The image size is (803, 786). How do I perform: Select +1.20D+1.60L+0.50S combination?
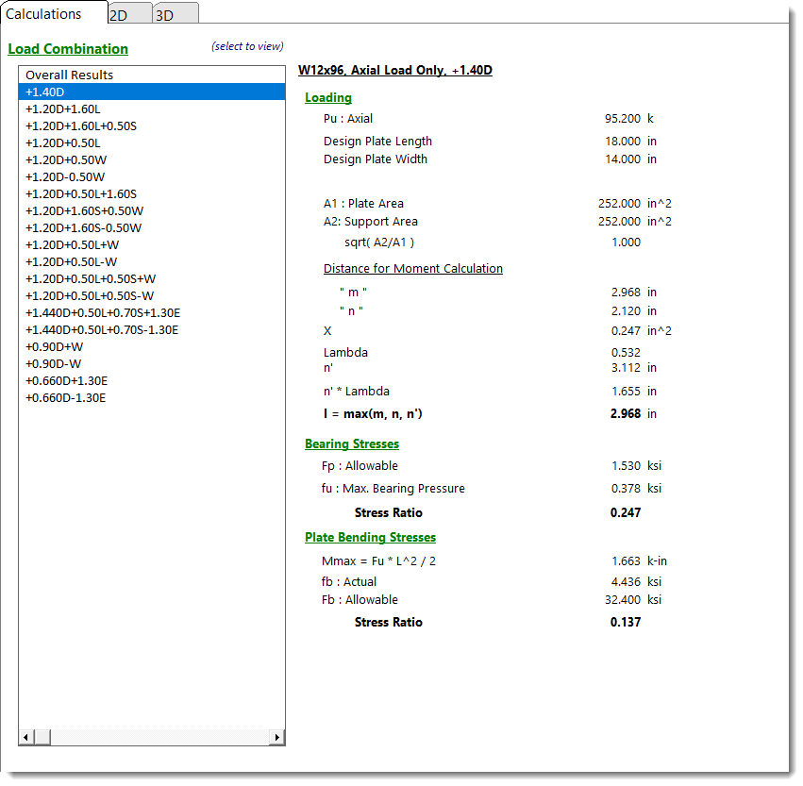pos(80,125)
